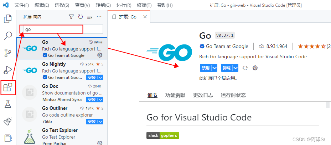Select the Go Nightly list entry
The height and width of the screenshot is (145, 331).
coord(62,70)
